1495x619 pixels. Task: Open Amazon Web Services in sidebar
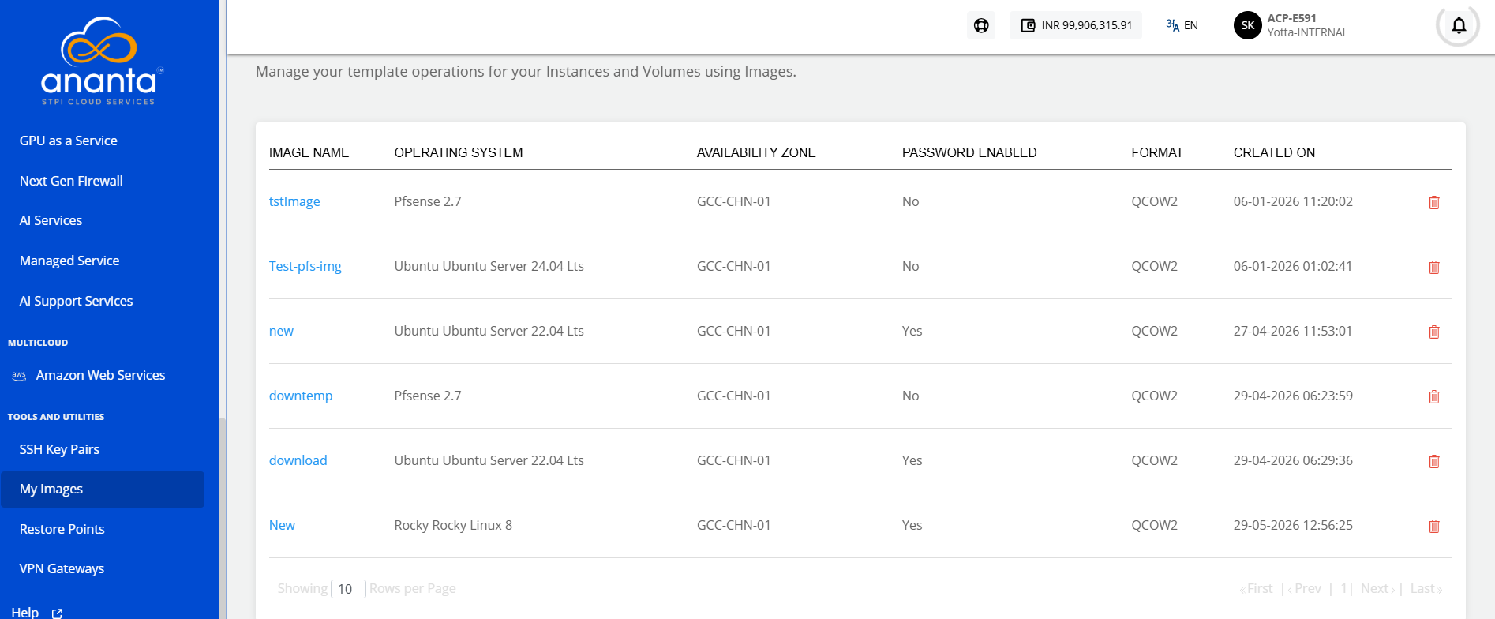coord(100,375)
